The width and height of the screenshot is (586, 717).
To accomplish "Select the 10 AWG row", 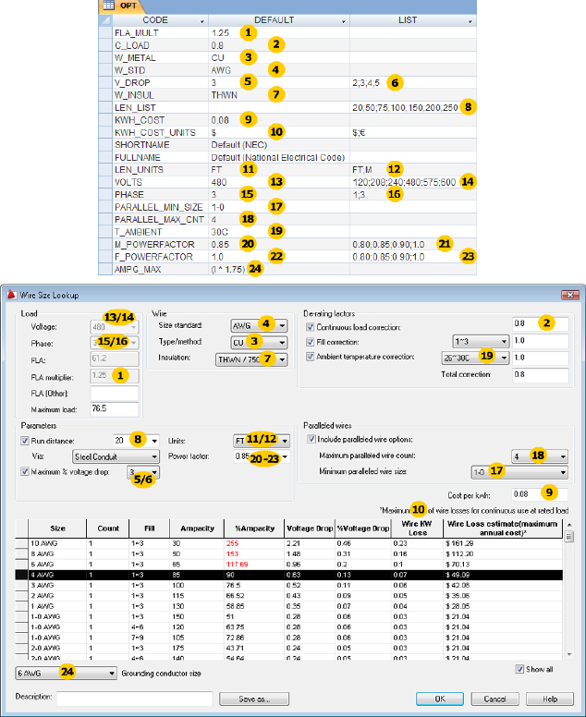I will click(288, 543).
